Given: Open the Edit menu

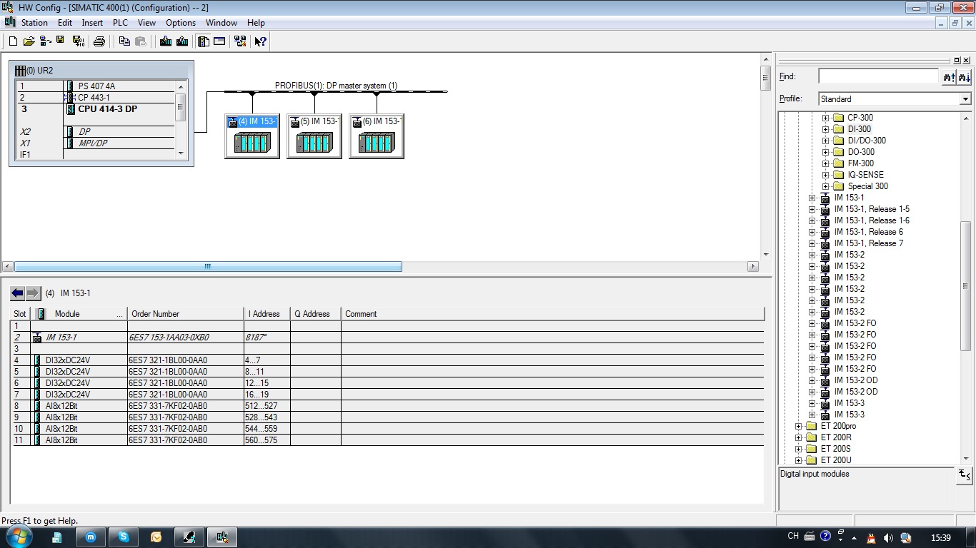Looking at the screenshot, I should [65, 23].
